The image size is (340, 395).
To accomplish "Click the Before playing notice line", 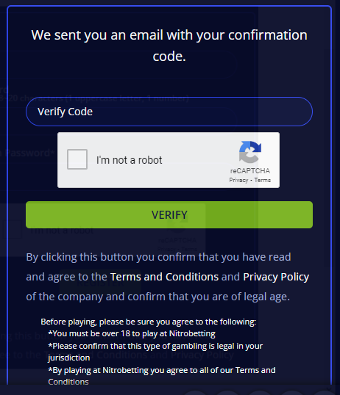I will (149, 322).
